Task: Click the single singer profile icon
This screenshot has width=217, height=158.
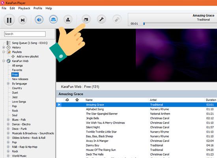Action: (x=68, y=19)
